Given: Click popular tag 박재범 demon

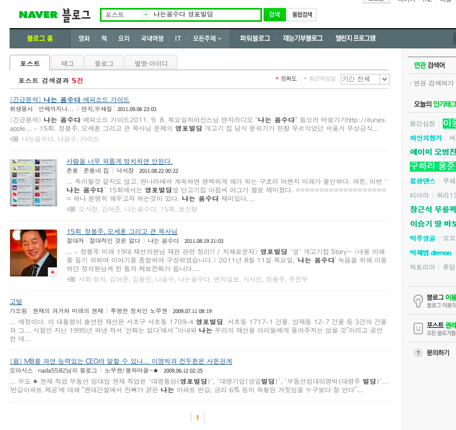Looking at the screenshot, I should coord(430,253).
